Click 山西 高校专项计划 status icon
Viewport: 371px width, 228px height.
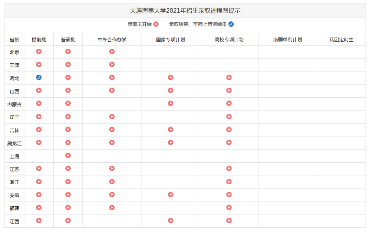(x=229, y=90)
